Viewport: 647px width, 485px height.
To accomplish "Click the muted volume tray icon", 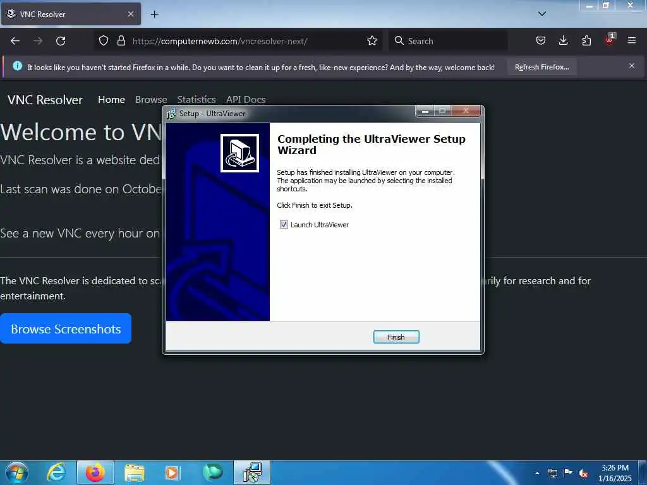I will pos(583,473).
